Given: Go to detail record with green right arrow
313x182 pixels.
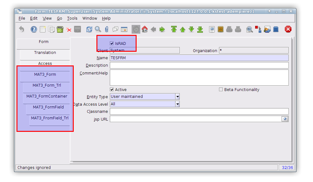Looking at the screenshot, I should (162, 29).
